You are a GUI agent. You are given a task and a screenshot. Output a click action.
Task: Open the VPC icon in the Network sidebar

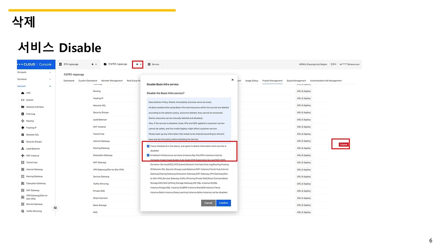(23, 93)
